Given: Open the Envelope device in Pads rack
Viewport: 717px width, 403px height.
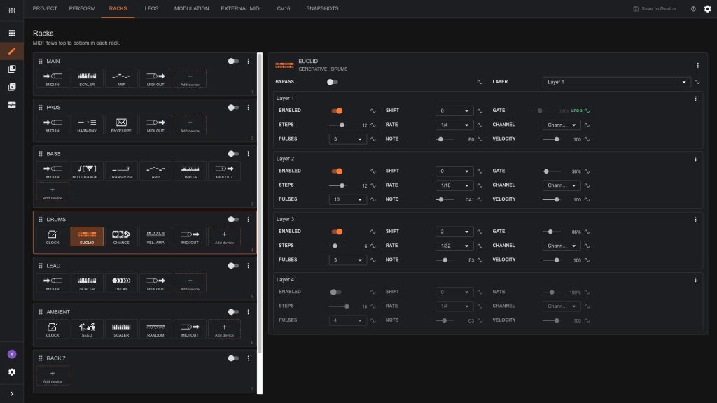Looking at the screenshot, I should 121,125.
